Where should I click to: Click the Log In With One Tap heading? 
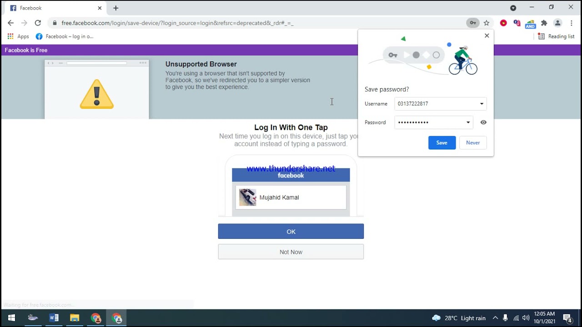(291, 128)
